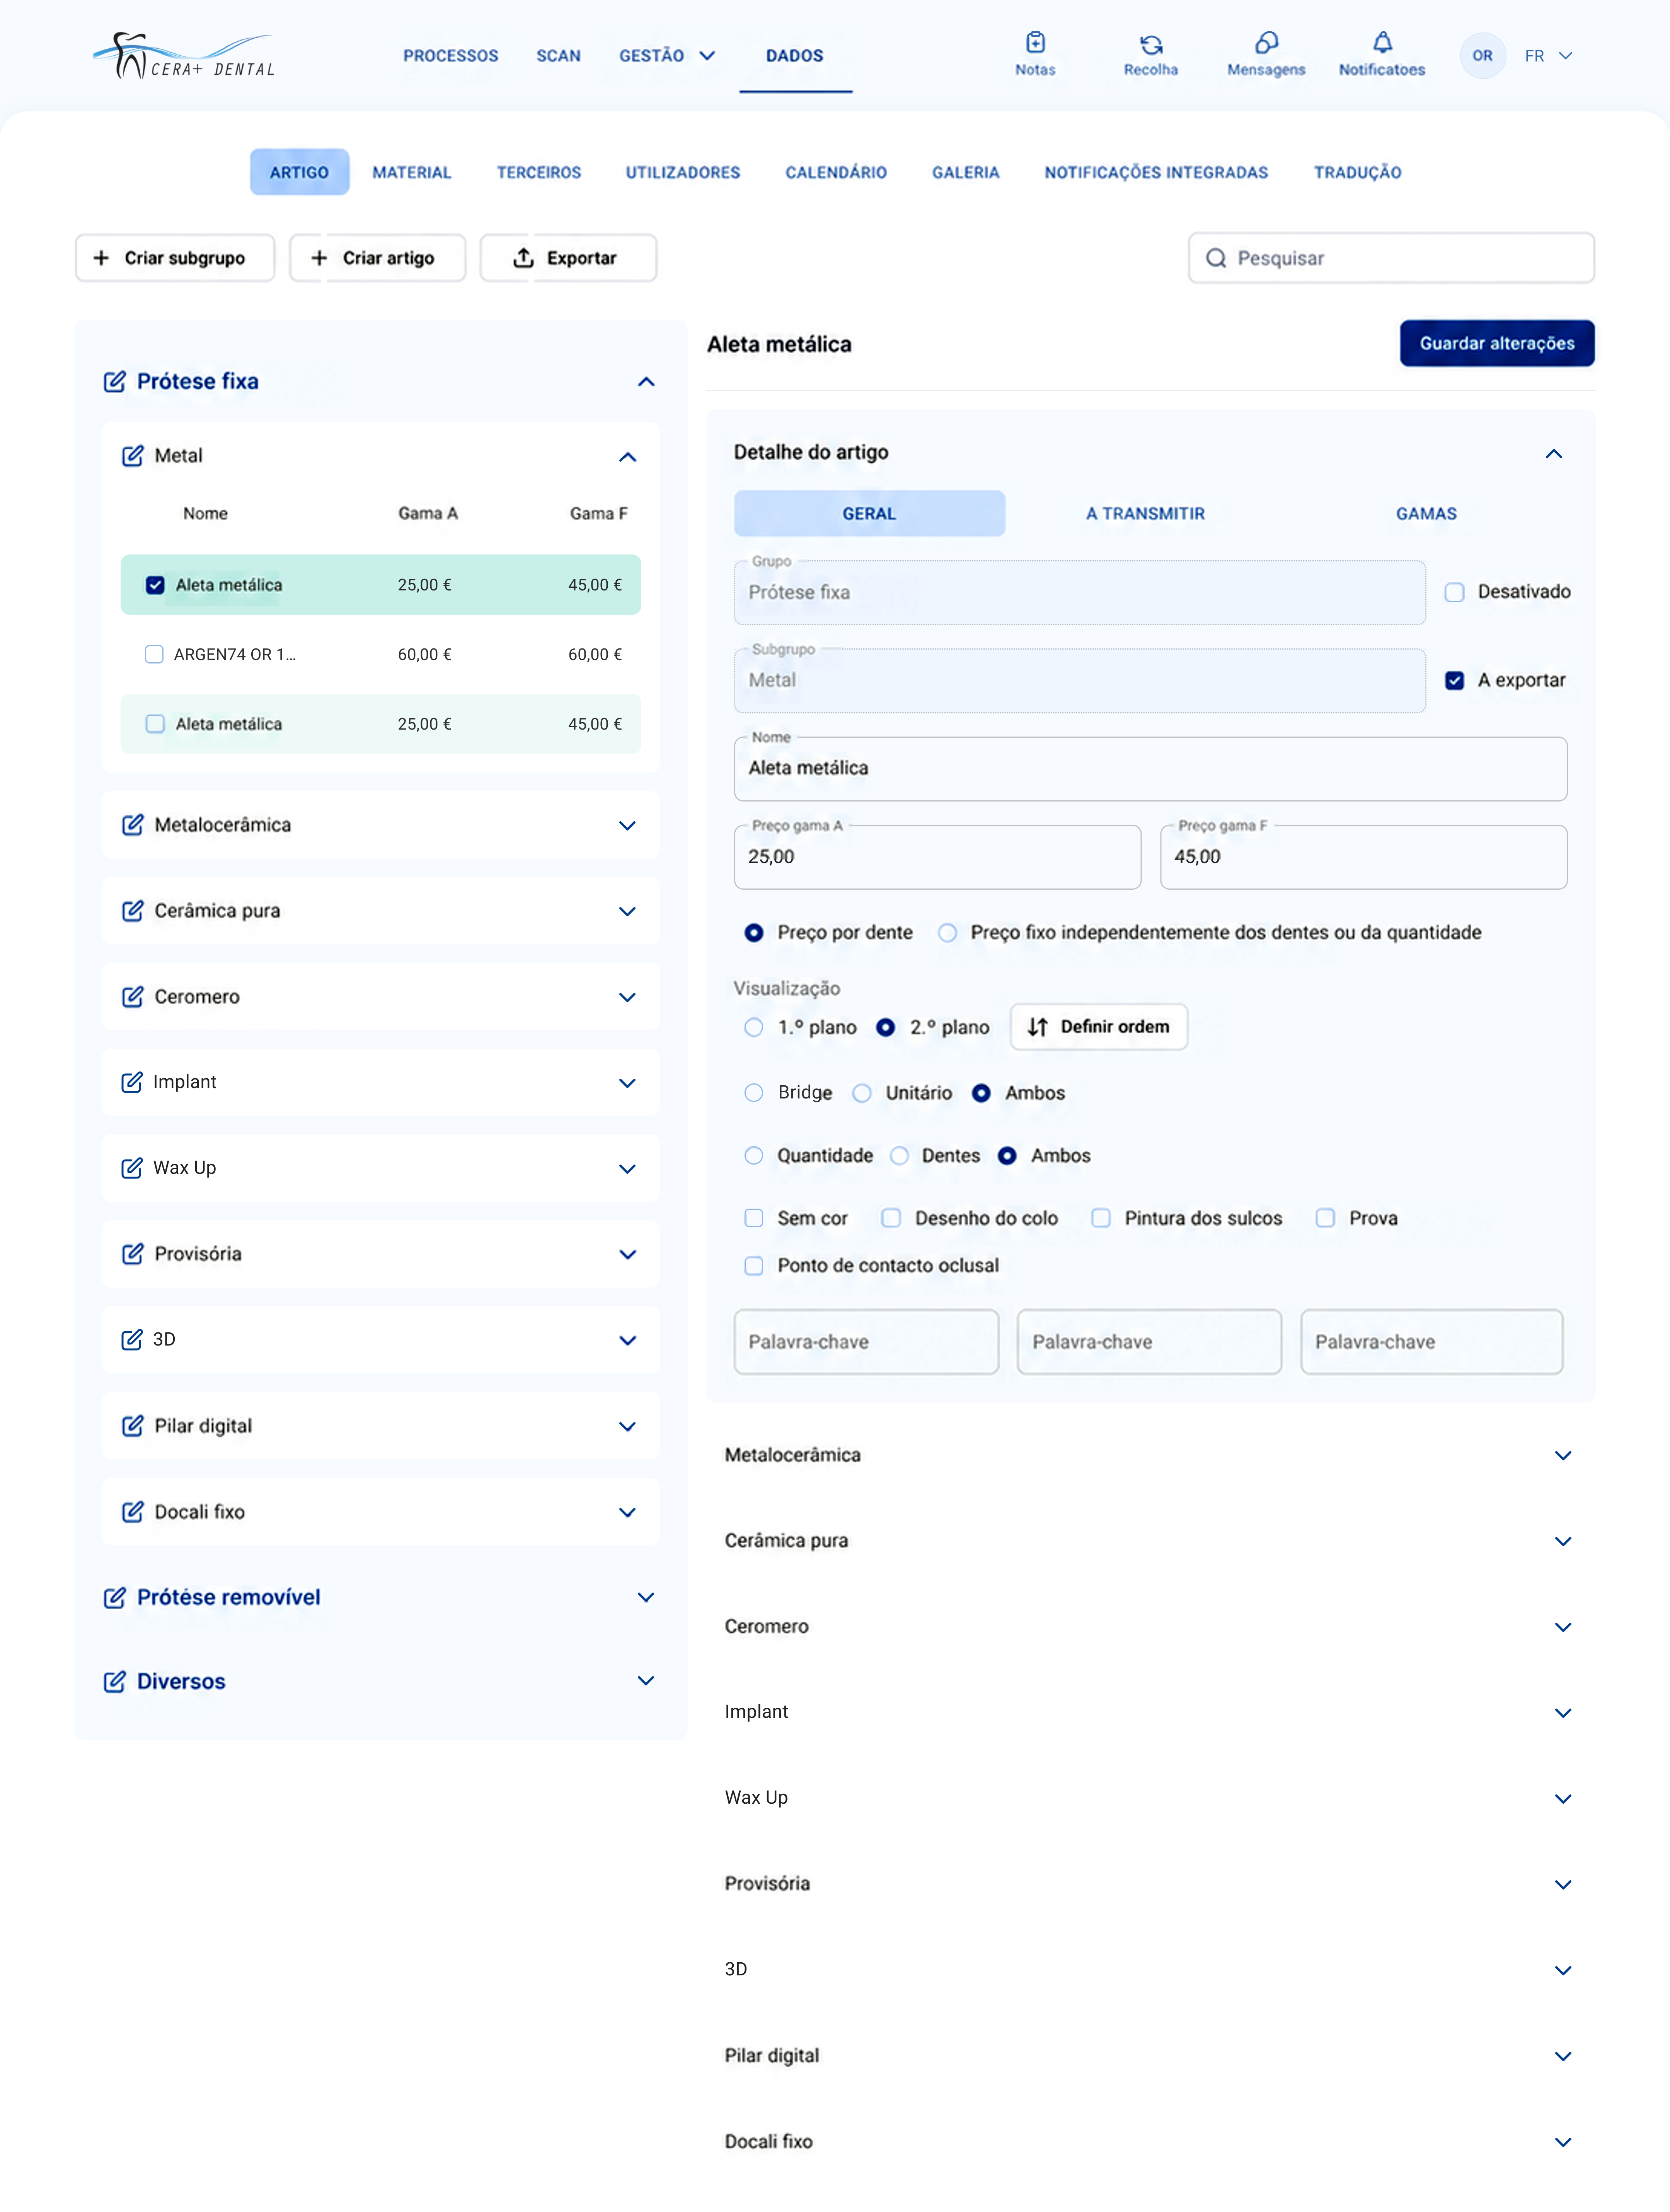The height and width of the screenshot is (2212, 1670).
Task: Click edit icon next to Metal subgroup
Action: [x=132, y=456]
